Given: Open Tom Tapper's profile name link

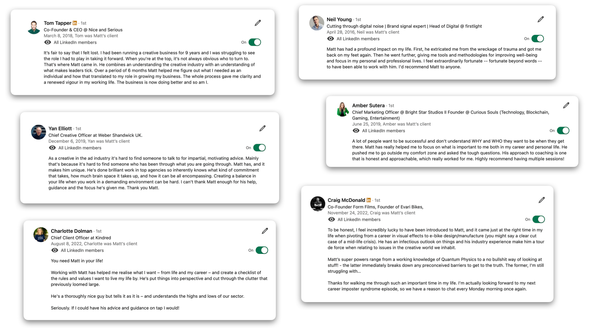Looking at the screenshot, I should pyautogui.click(x=58, y=23).
